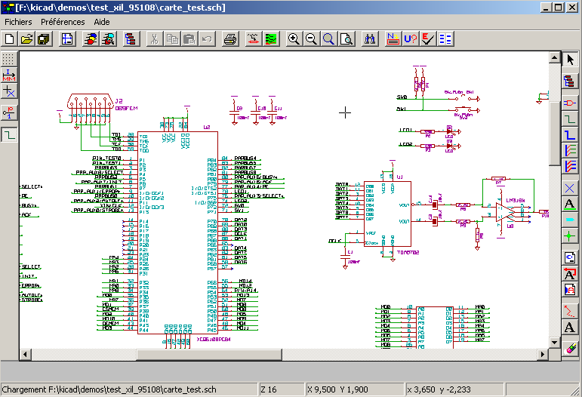Click the horizontal scrollbar right arrow
The image size is (582, 397).
click(x=541, y=355)
